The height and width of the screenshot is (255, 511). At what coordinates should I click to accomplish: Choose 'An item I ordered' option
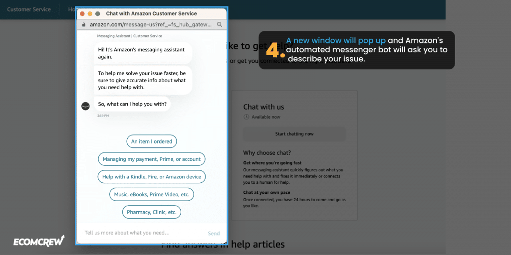click(x=152, y=141)
